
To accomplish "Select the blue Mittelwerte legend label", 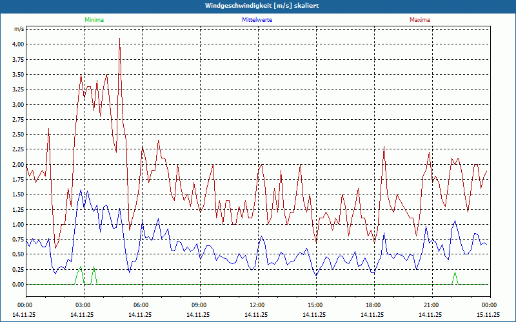I will click(x=257, y=20).
